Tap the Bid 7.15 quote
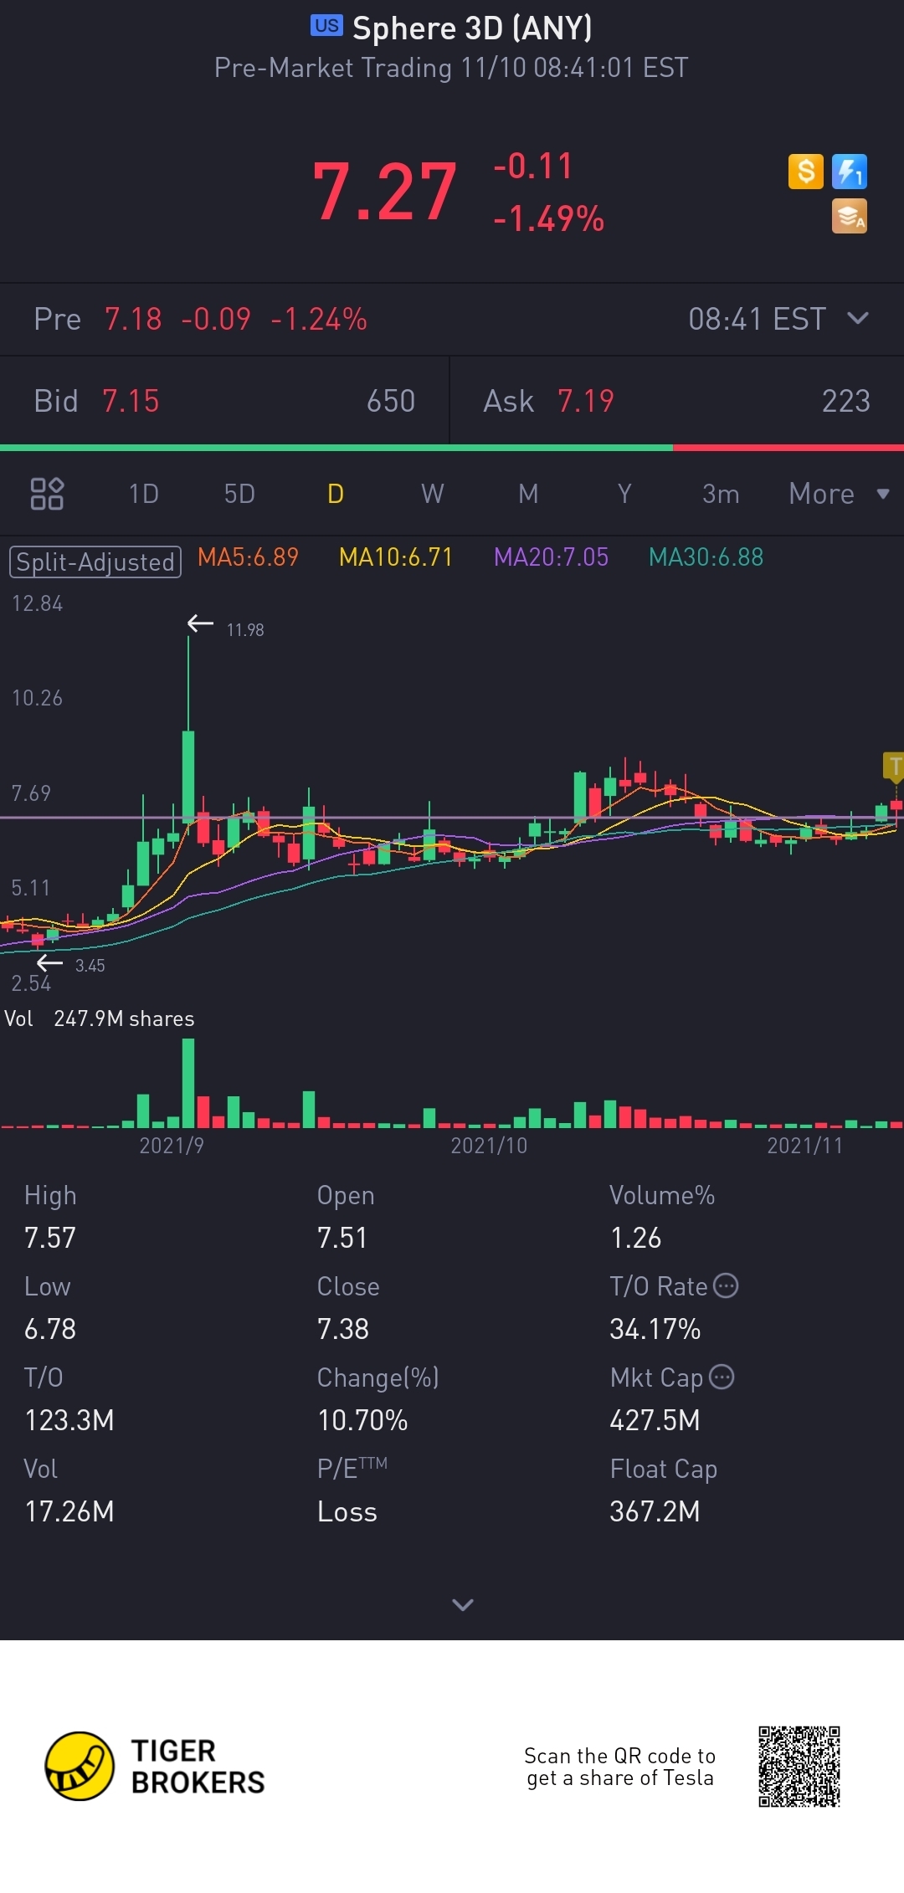Screen dimensions: 904x1893 point(224,401)
